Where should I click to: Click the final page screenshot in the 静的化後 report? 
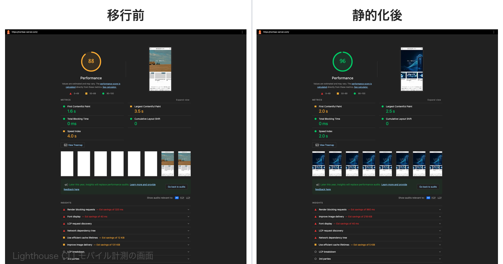tap(412, 69)
